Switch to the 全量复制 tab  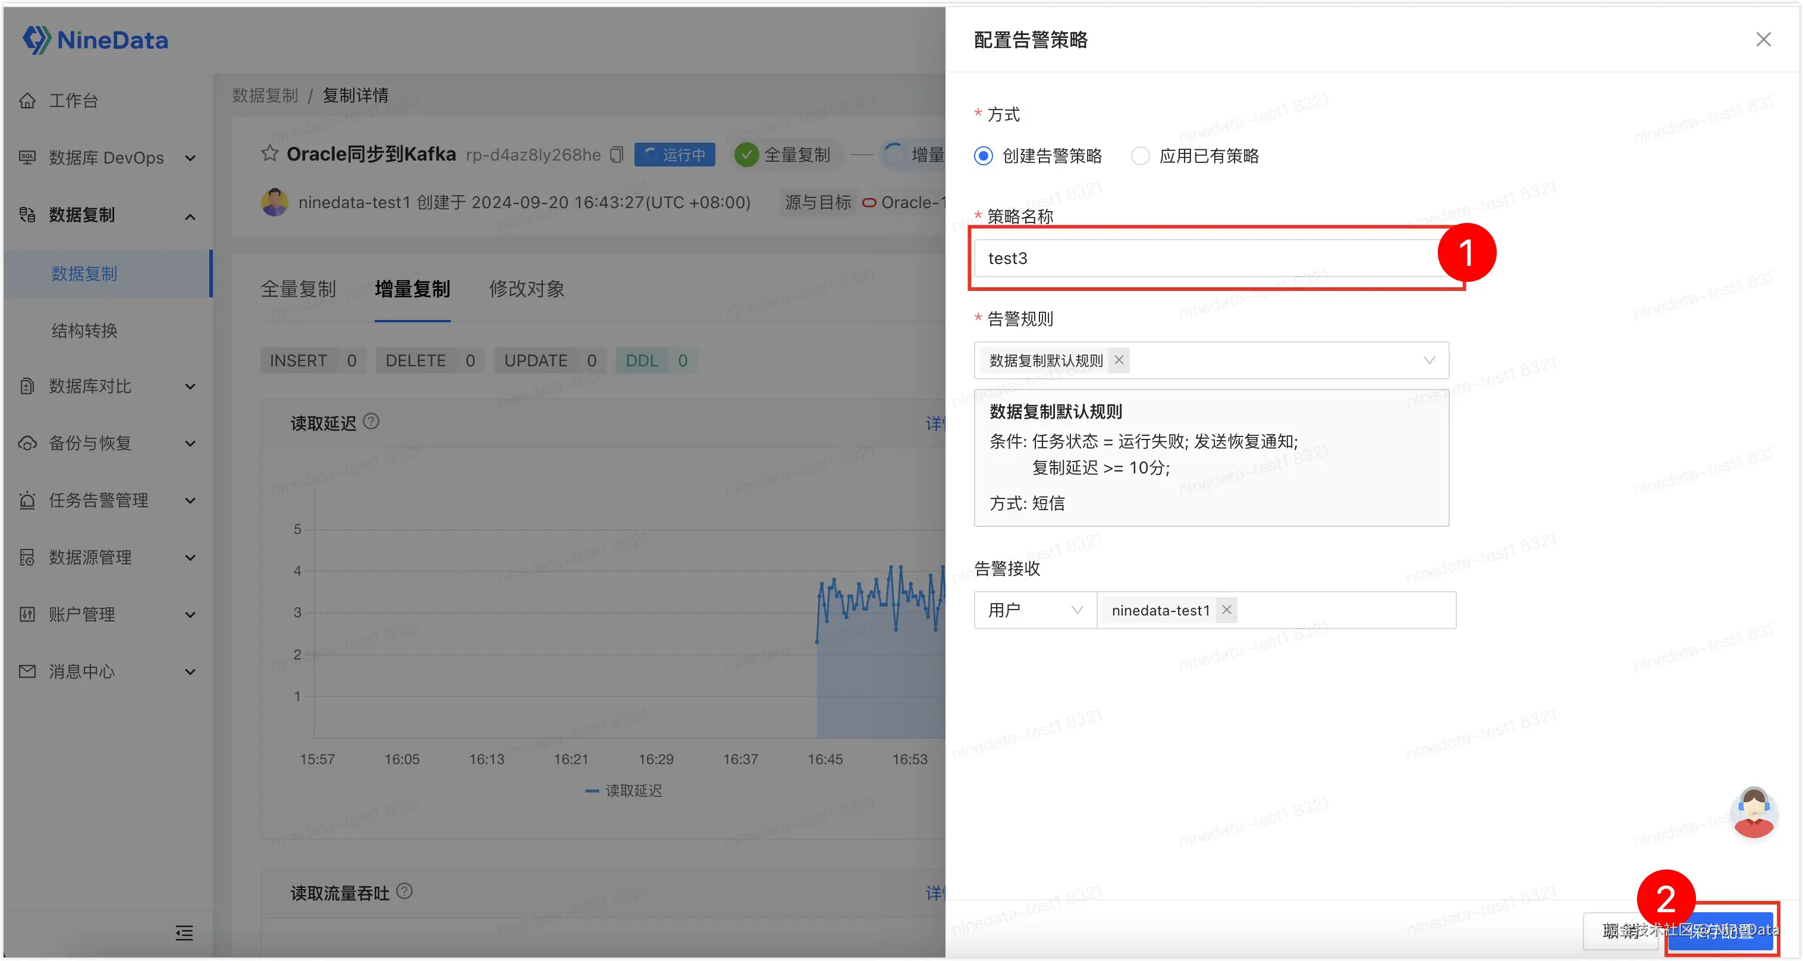(x=298, y=288)
